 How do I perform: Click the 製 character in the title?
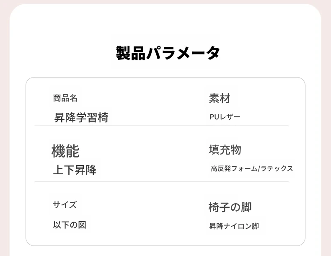(123, 53)
